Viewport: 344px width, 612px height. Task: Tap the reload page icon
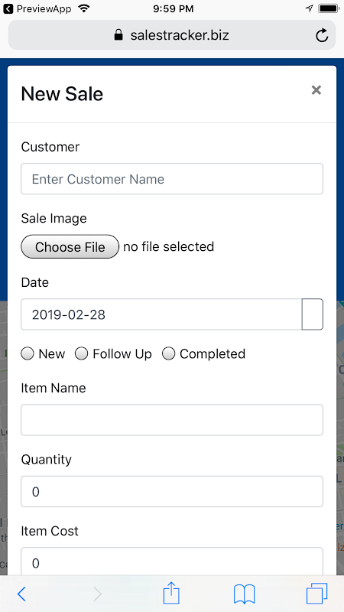point(321,35)
